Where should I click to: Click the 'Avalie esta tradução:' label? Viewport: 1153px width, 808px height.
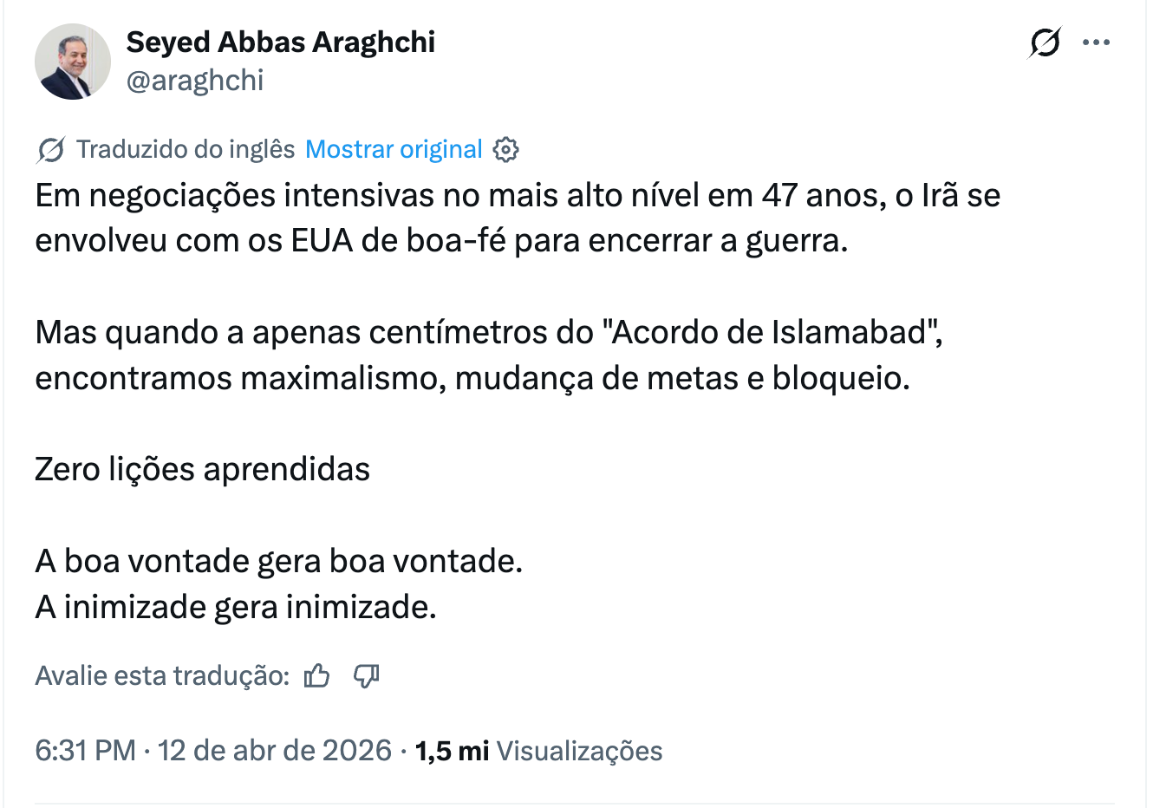[x=162, y=675]
